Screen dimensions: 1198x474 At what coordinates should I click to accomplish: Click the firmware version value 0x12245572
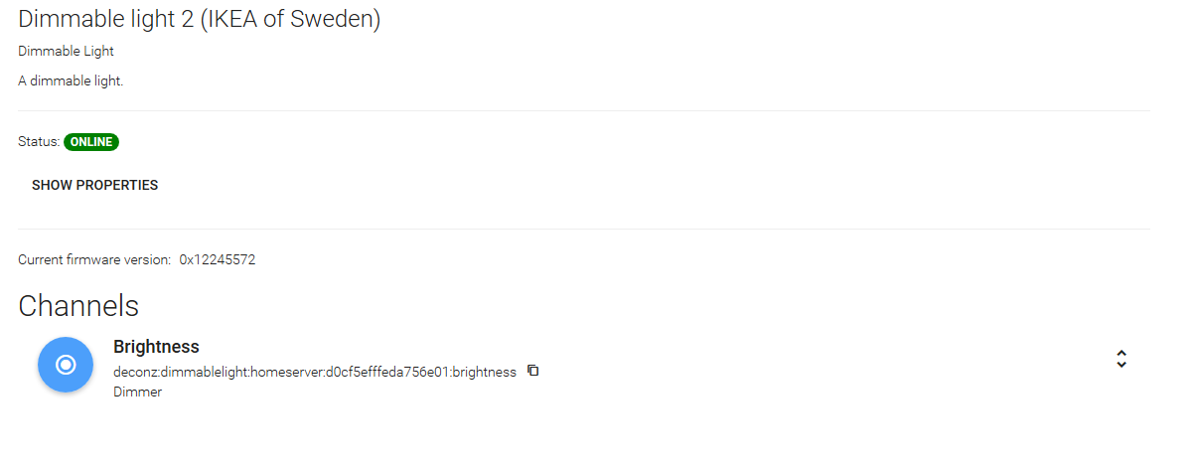click(218, 259)
